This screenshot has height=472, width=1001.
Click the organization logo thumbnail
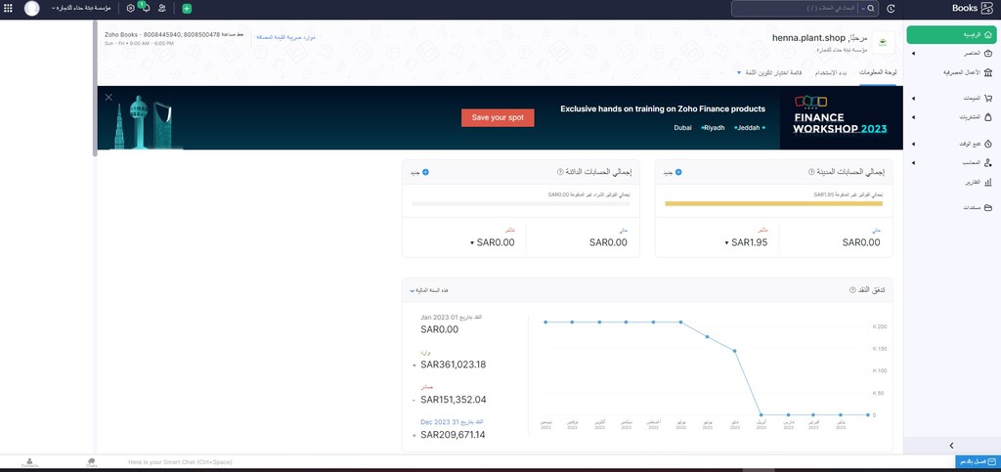point(883,43)
